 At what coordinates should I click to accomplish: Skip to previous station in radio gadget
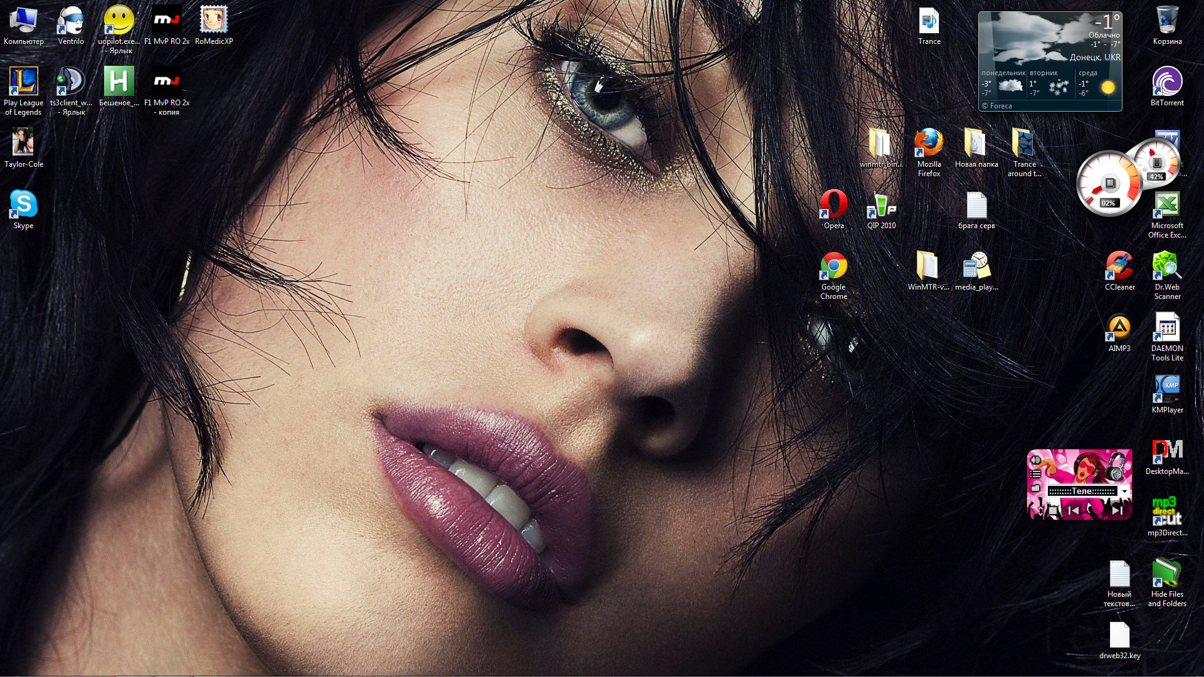coord(1074,511)
